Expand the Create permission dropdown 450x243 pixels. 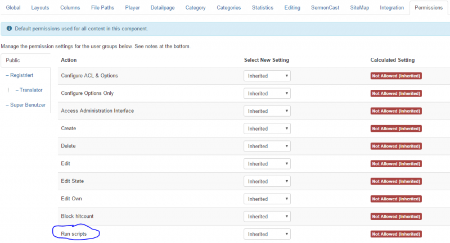[x=267, y=129]
